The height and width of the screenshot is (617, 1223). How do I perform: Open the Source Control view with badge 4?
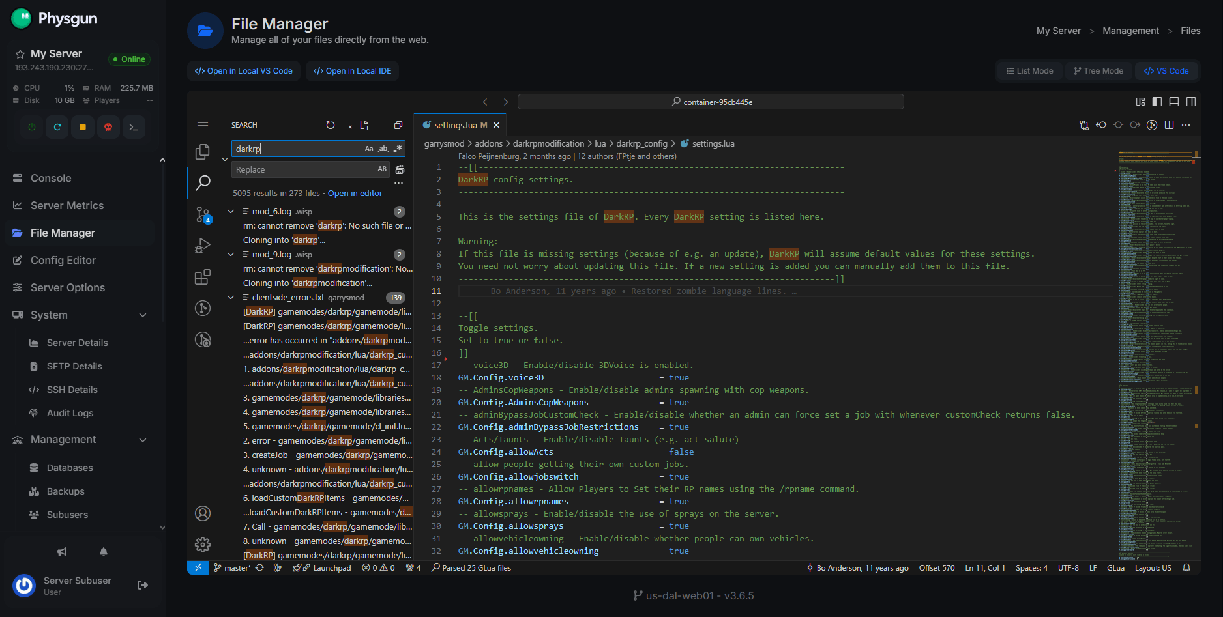point(203,214)
